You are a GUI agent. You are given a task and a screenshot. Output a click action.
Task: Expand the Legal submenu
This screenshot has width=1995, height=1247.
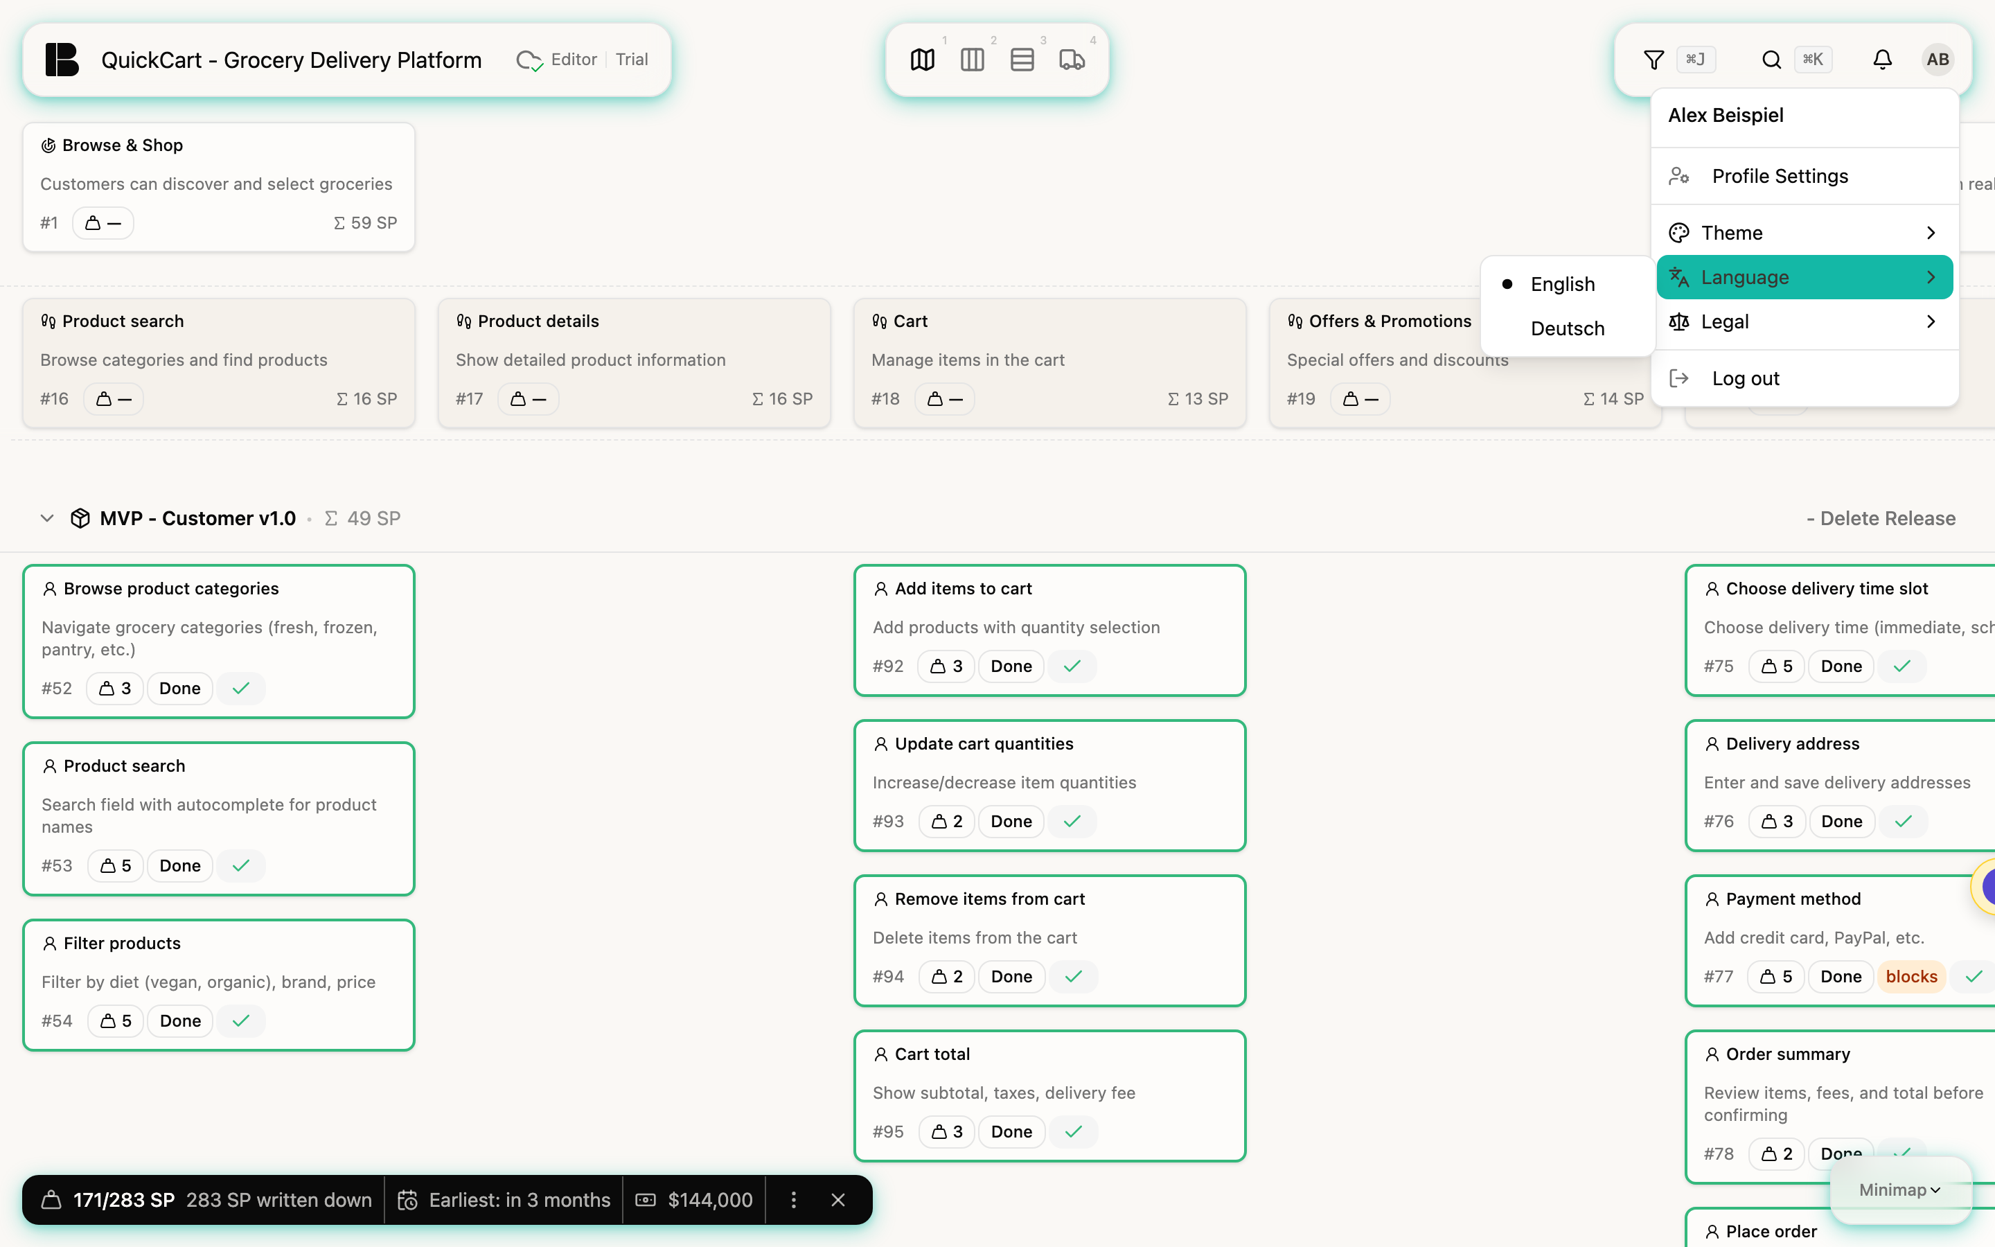click(1804, 321)
